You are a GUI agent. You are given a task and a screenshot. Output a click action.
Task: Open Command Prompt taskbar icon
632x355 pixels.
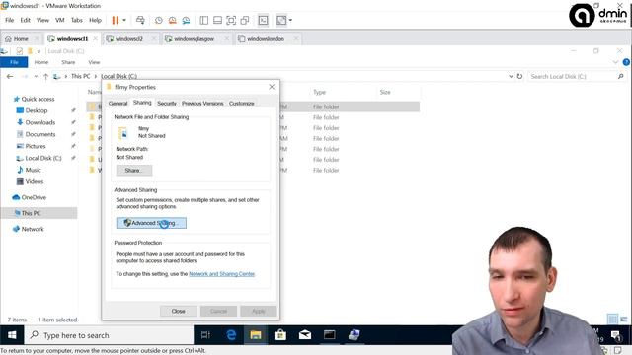(329, 335)
